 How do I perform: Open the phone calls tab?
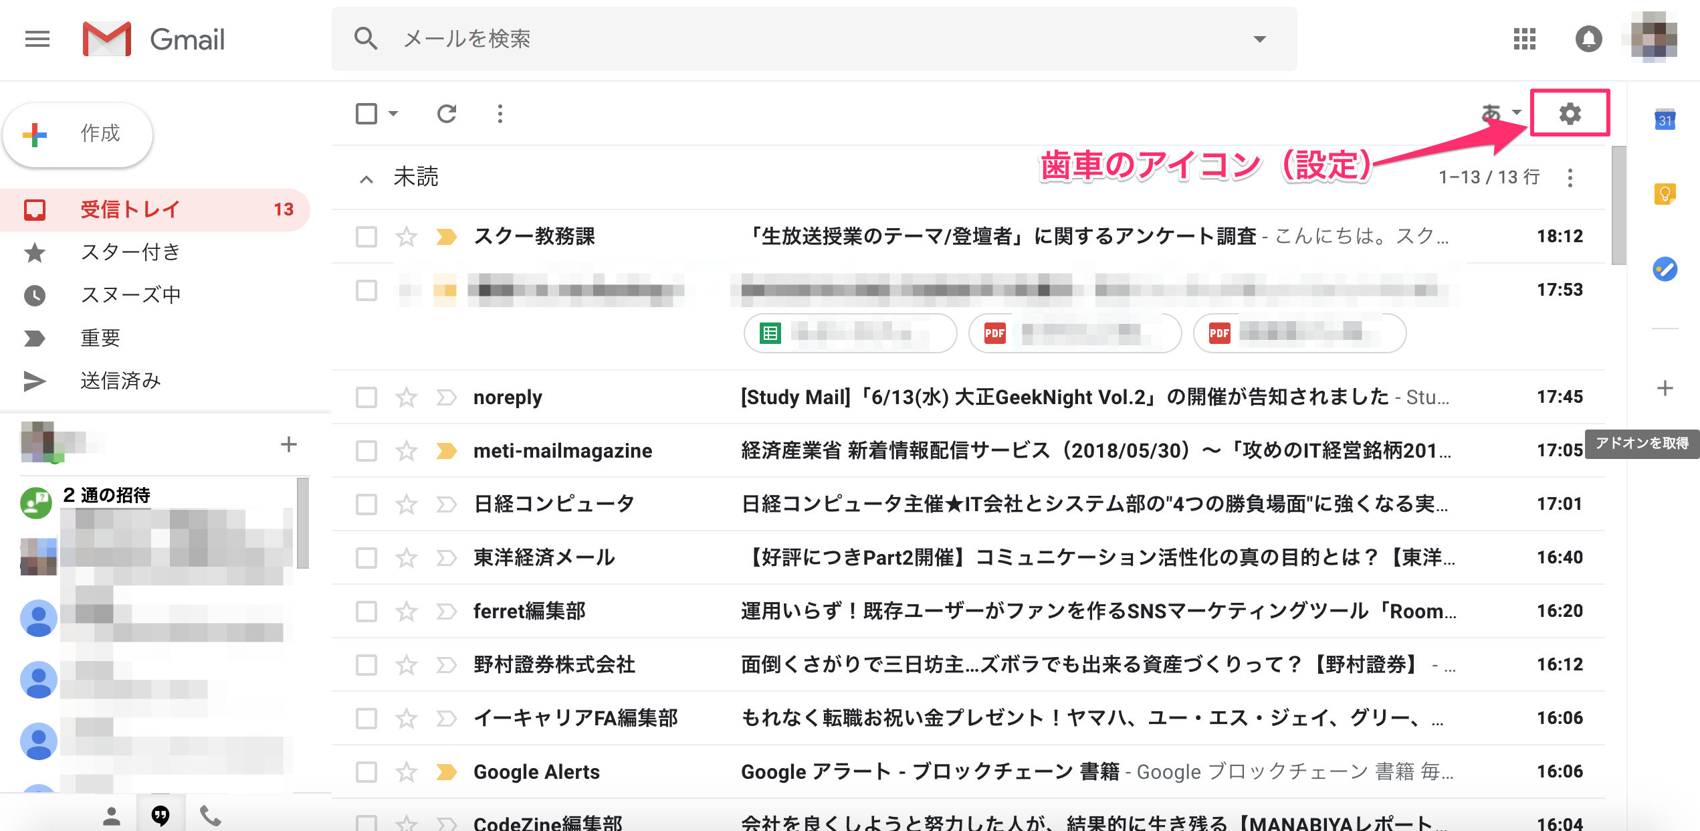tap(210, 815)
